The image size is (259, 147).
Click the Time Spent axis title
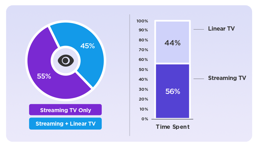coord(173,127)
